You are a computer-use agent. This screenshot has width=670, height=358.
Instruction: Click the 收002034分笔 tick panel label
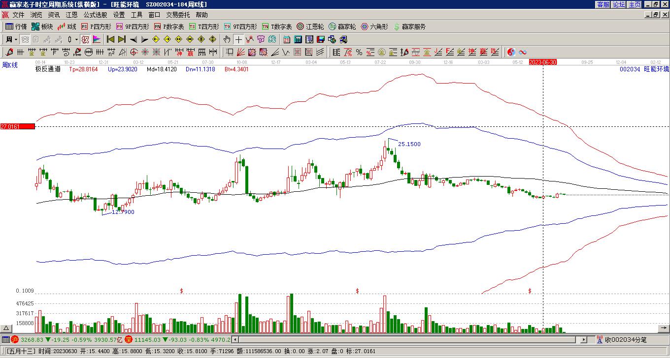pyautogui.click(x=625, y=339)
